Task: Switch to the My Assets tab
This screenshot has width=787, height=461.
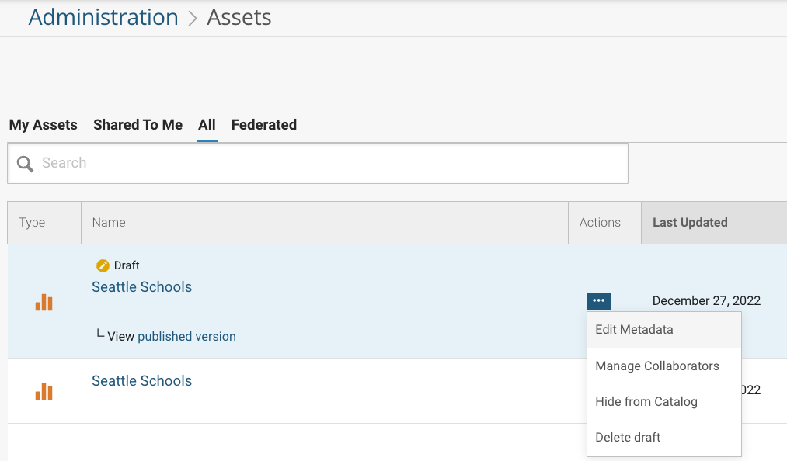Action: [44, 124]
